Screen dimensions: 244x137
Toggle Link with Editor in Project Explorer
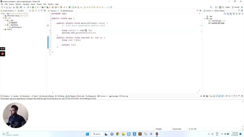click(33, 11)
